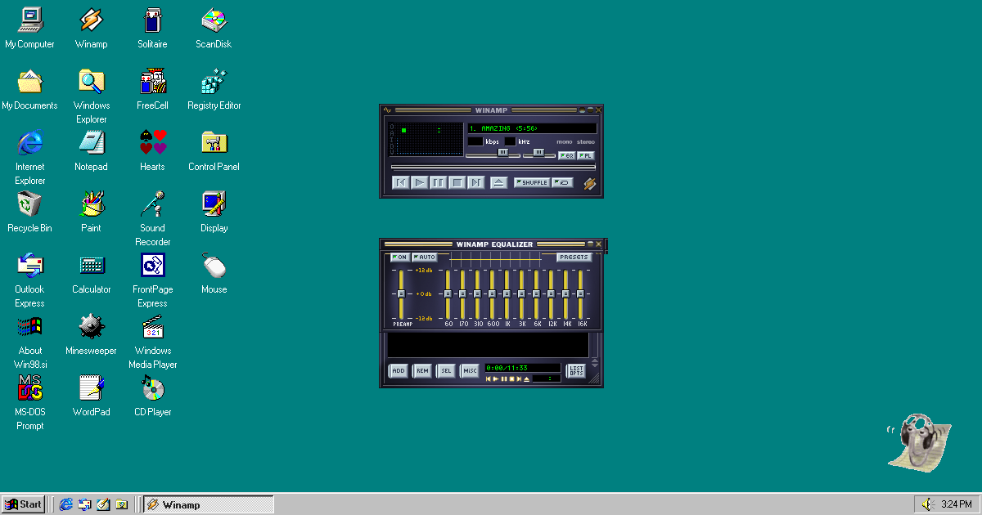Image resolution: width=982 pixels, height=515 pixels.
Task: Click the 1K equalizer band slider
Action: pyautogui.click(x=507, y=293)
